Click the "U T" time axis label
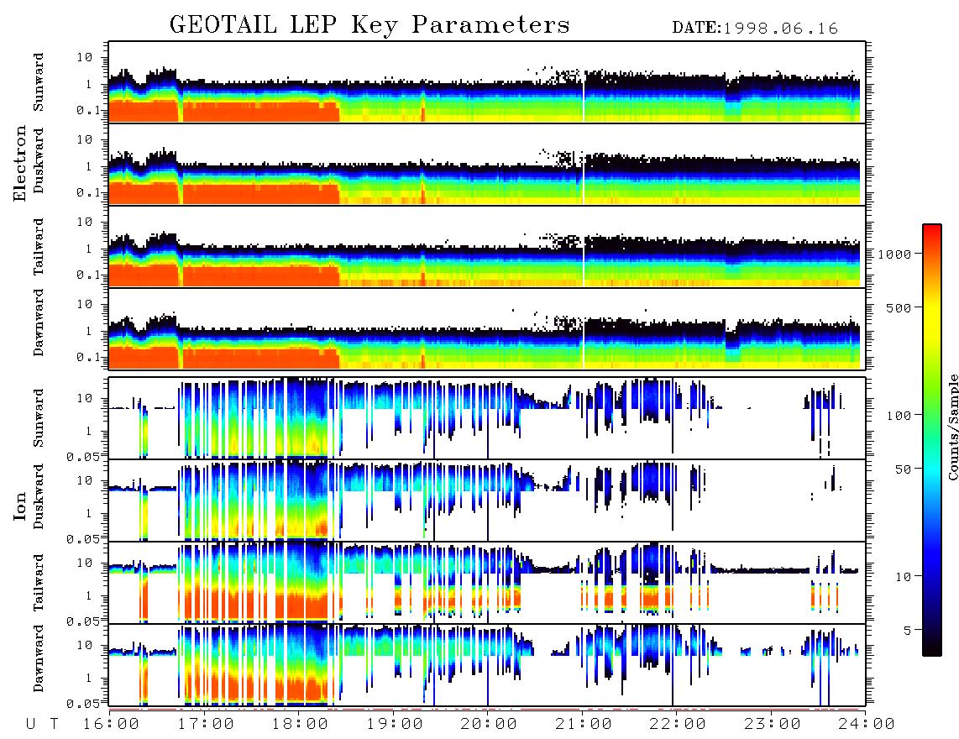Image resolution: width=959 pixels, height=739 pixels. click(42, 724)
